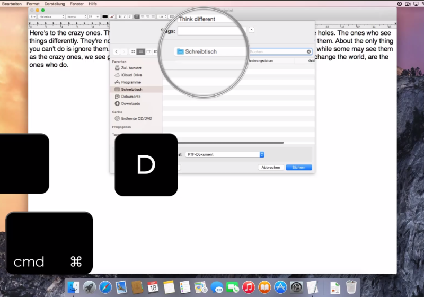424x297 pixels.
Task: Enable left text alignment
Action: tap(137, 17)
